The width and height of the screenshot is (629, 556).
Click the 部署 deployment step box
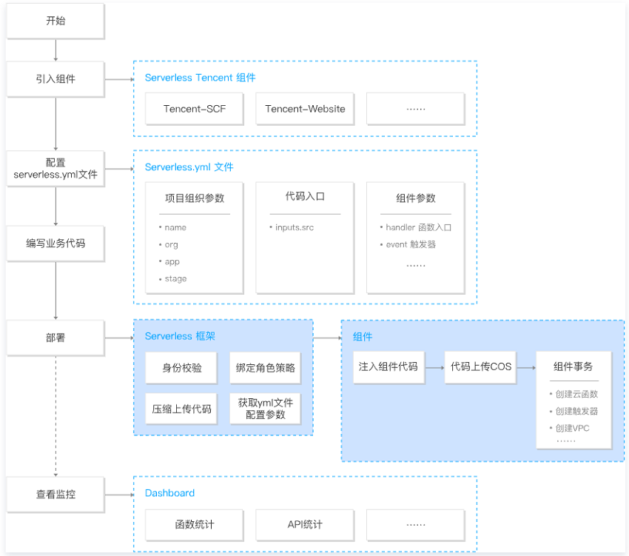pos(55,338)
